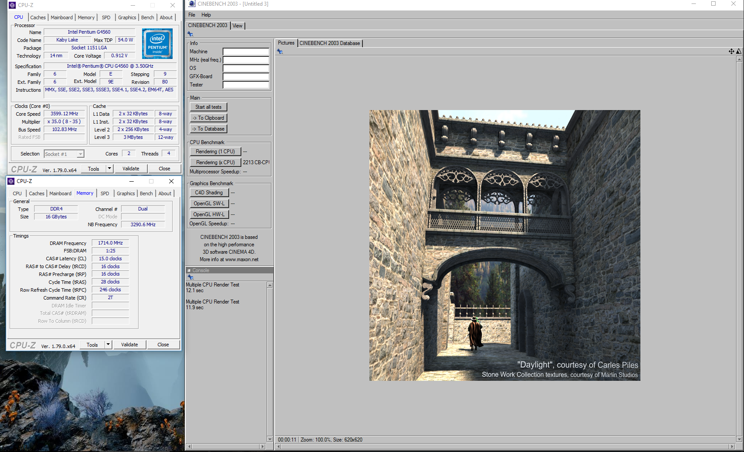
Task: Open the Bench tab in top CPU-Z window
Action: tap(148, 17)
